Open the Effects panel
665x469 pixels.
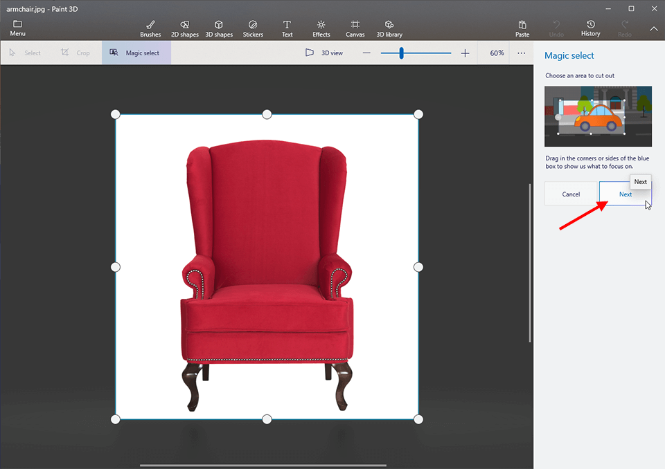(x=321, y=28)
